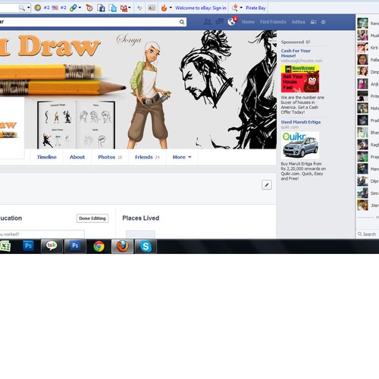Click the yellow globe toolbar icon
The image size is (379, 379).
[x=38, y=8]
